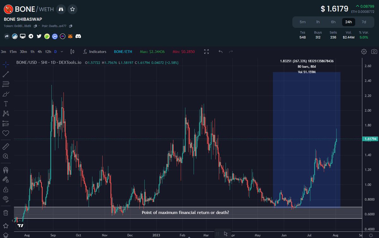
Task: Copy the pair address 0xefb...a477
Action: pos(71,26)
